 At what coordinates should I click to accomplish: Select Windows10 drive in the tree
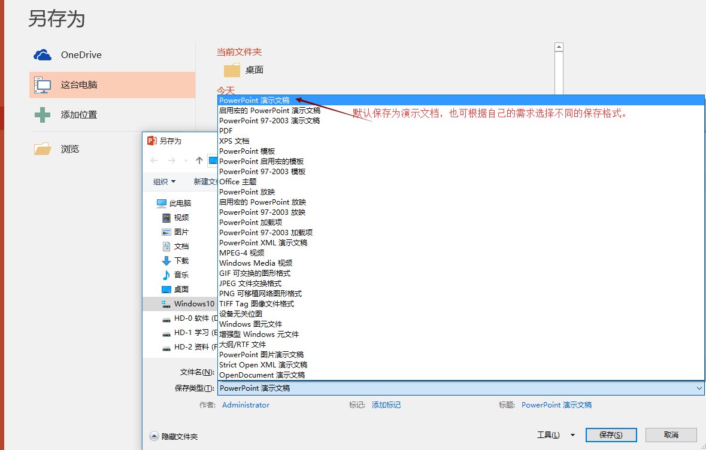(193, 304)
